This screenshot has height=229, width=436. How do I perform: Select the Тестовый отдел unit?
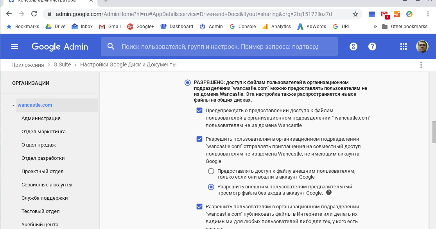click(41, 211)
